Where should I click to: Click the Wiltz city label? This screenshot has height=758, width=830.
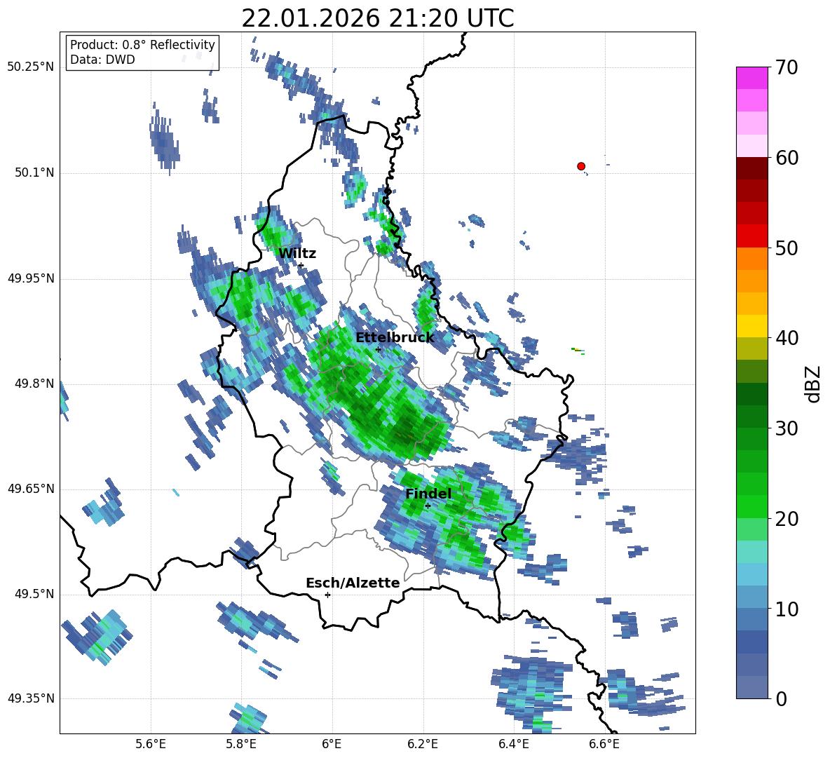click(297, 254)
